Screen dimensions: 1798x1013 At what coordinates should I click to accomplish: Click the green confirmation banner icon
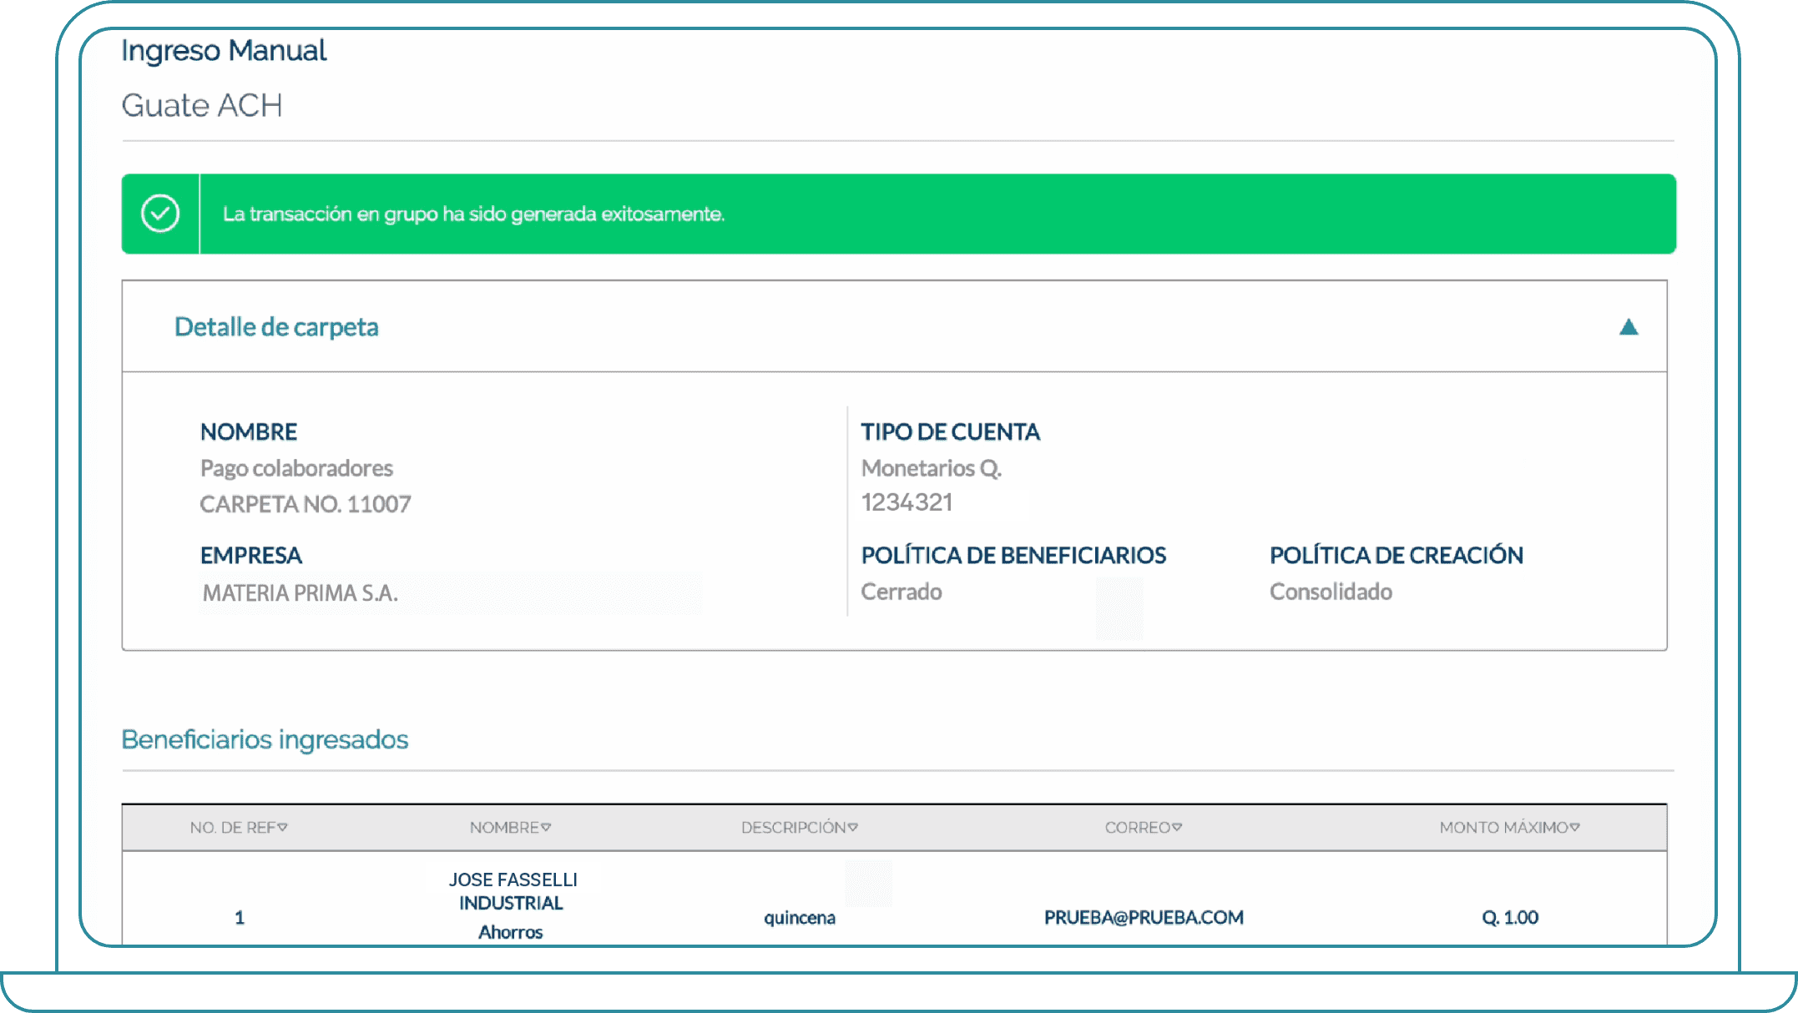click(x=161, y=214)
